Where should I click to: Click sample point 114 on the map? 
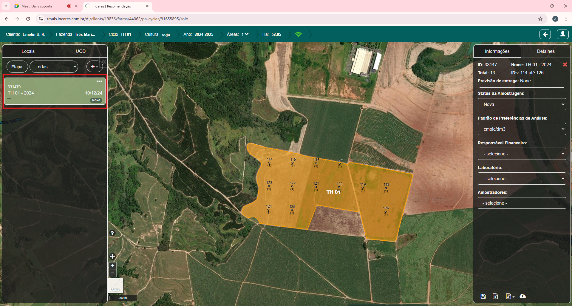[x=269, y=163]
